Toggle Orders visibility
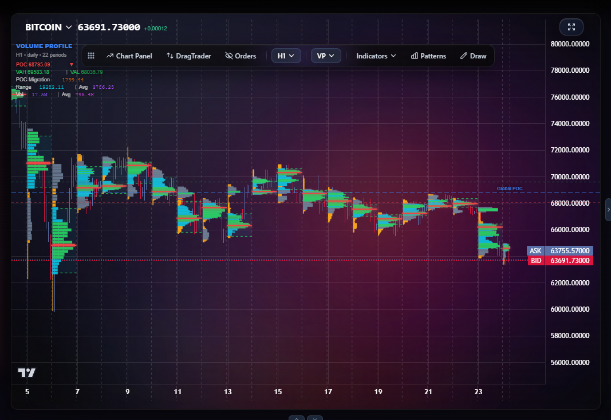 coord(241,56)
